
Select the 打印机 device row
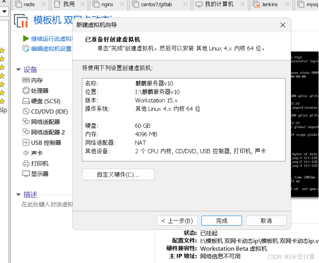(x=35, y=163)
